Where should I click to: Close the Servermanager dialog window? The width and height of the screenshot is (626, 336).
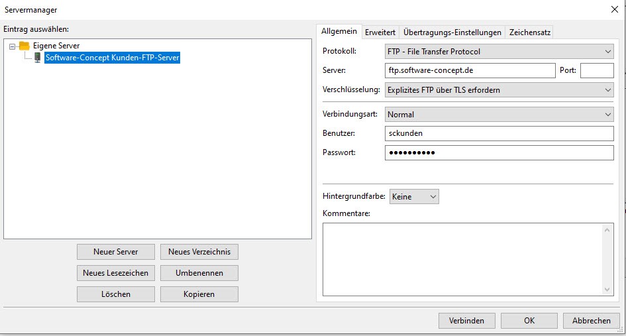(613, 9)
